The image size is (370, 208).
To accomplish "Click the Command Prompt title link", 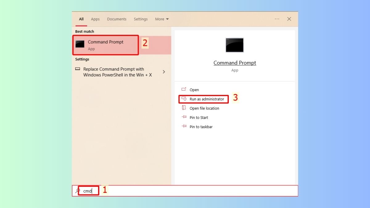I will 235,63.
